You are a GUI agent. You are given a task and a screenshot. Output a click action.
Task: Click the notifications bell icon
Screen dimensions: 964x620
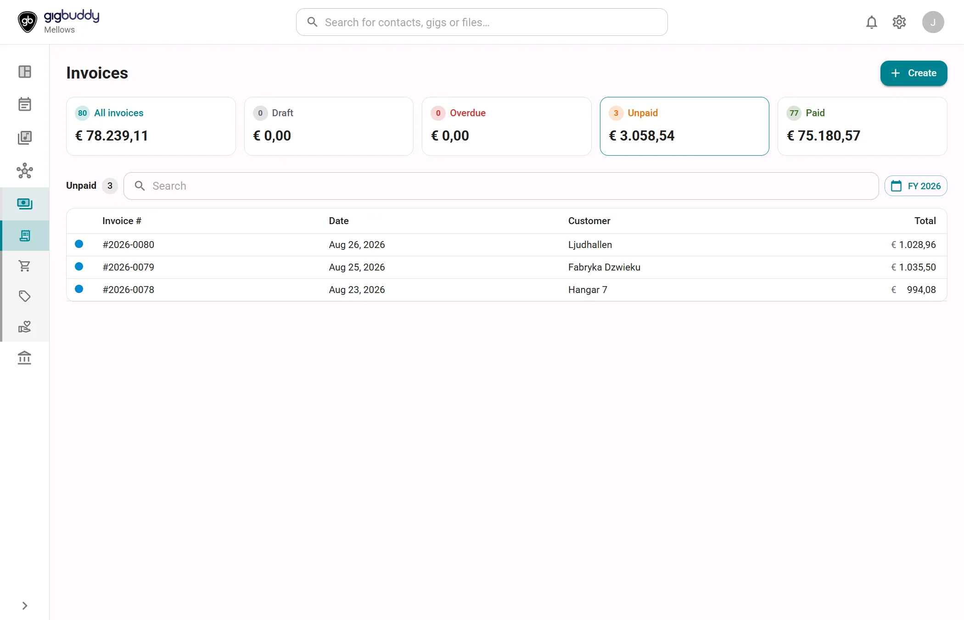[871, 22]
